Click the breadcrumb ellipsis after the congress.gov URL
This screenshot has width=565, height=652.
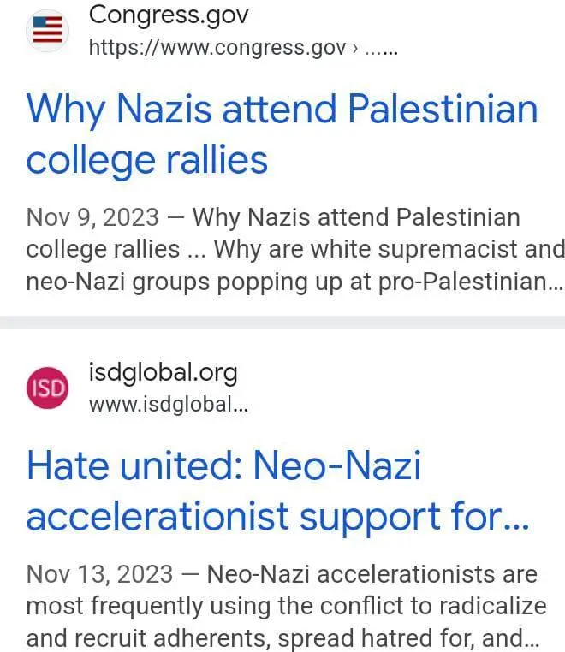(382, 49)
